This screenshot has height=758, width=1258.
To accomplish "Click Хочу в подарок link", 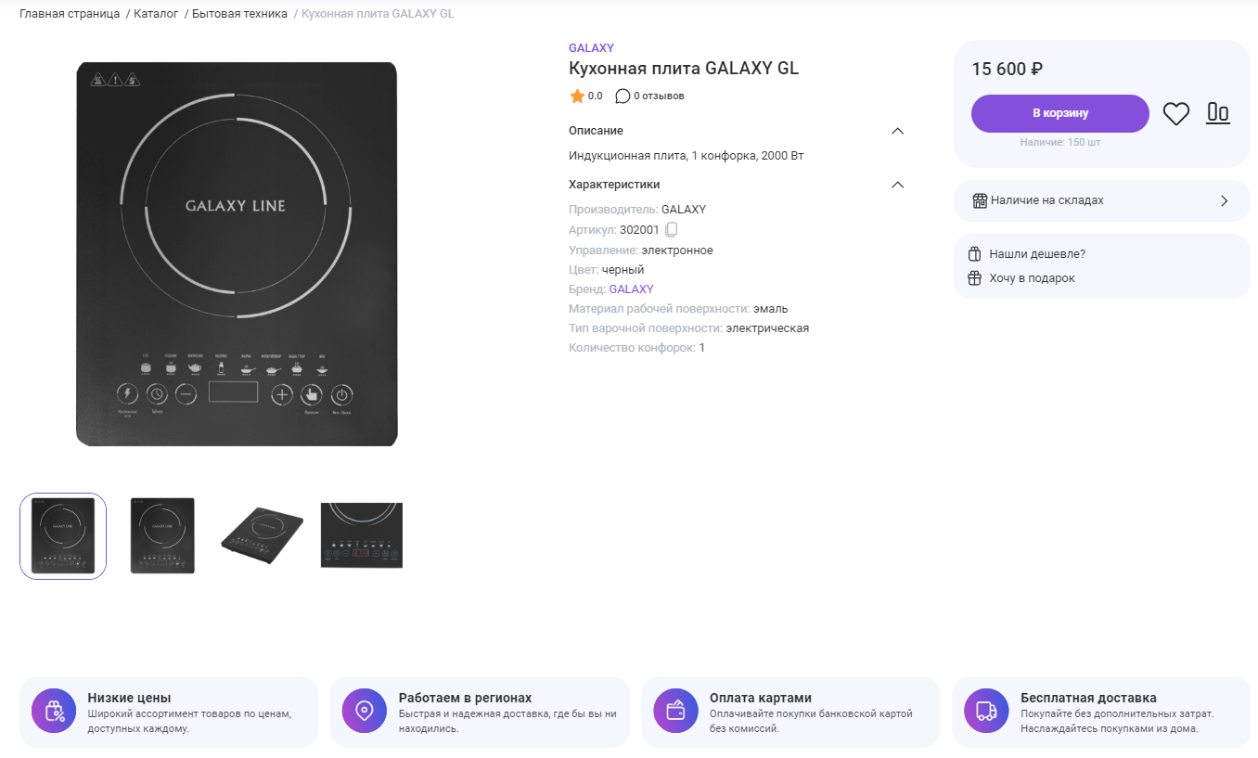I will click(1032, 278).
